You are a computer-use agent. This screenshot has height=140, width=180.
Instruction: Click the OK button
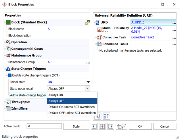tap(140, 127)
